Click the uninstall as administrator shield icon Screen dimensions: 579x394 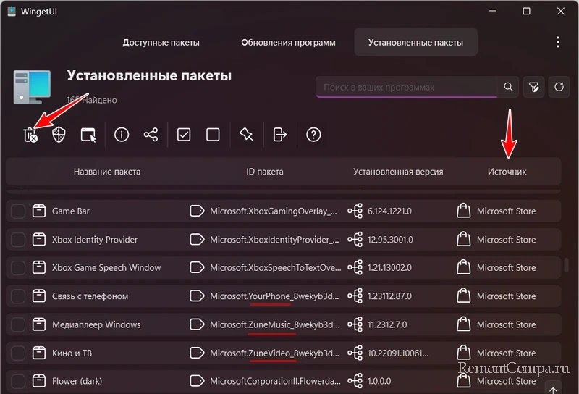[59, 135]
